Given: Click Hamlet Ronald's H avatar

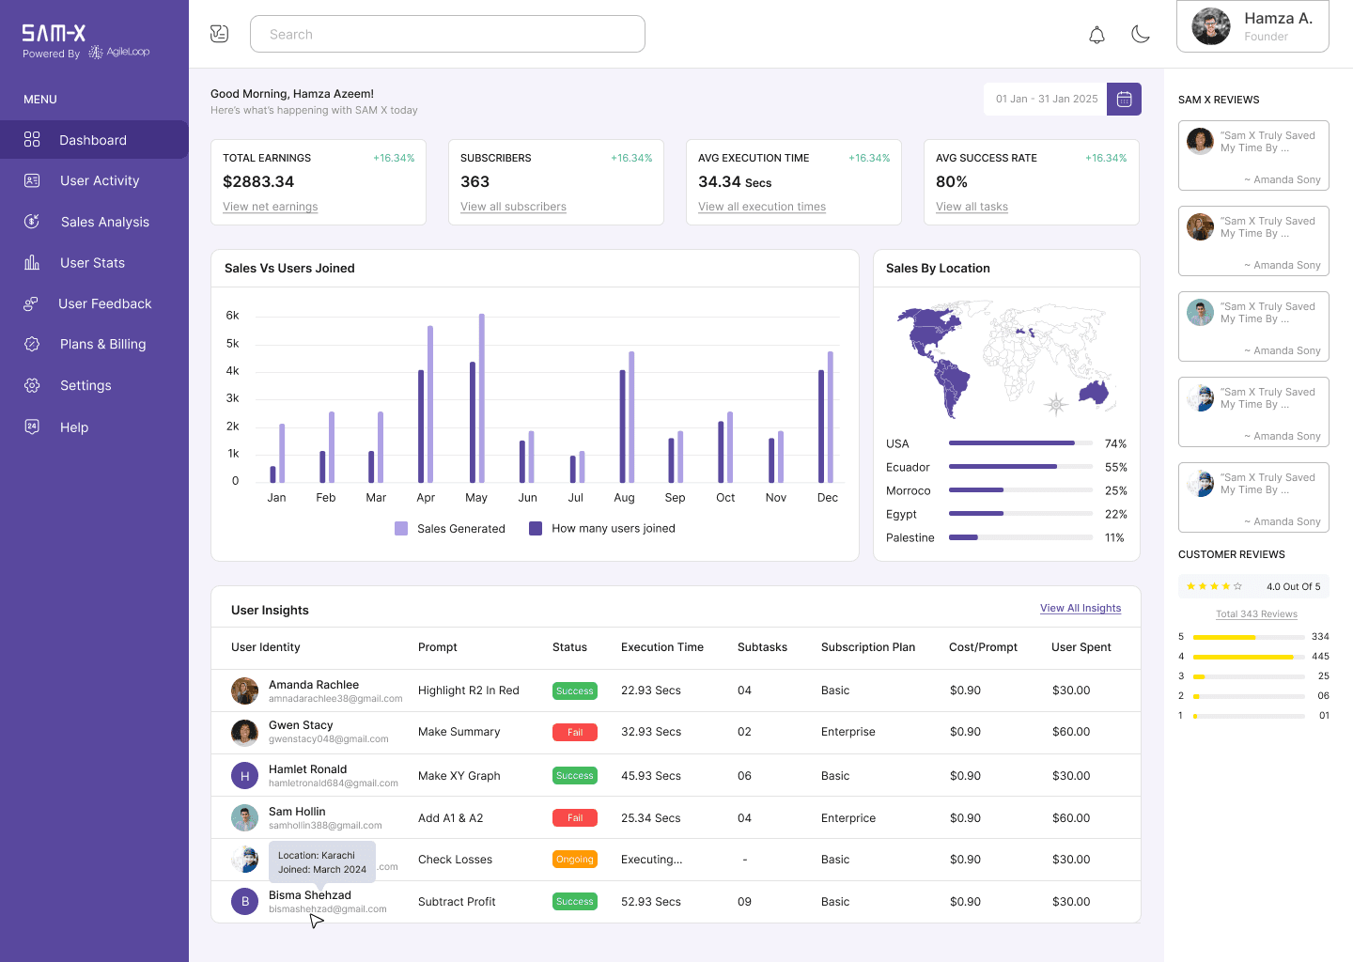Looking at the screenshot, I should pyautogui.click(x=244, y=775).
